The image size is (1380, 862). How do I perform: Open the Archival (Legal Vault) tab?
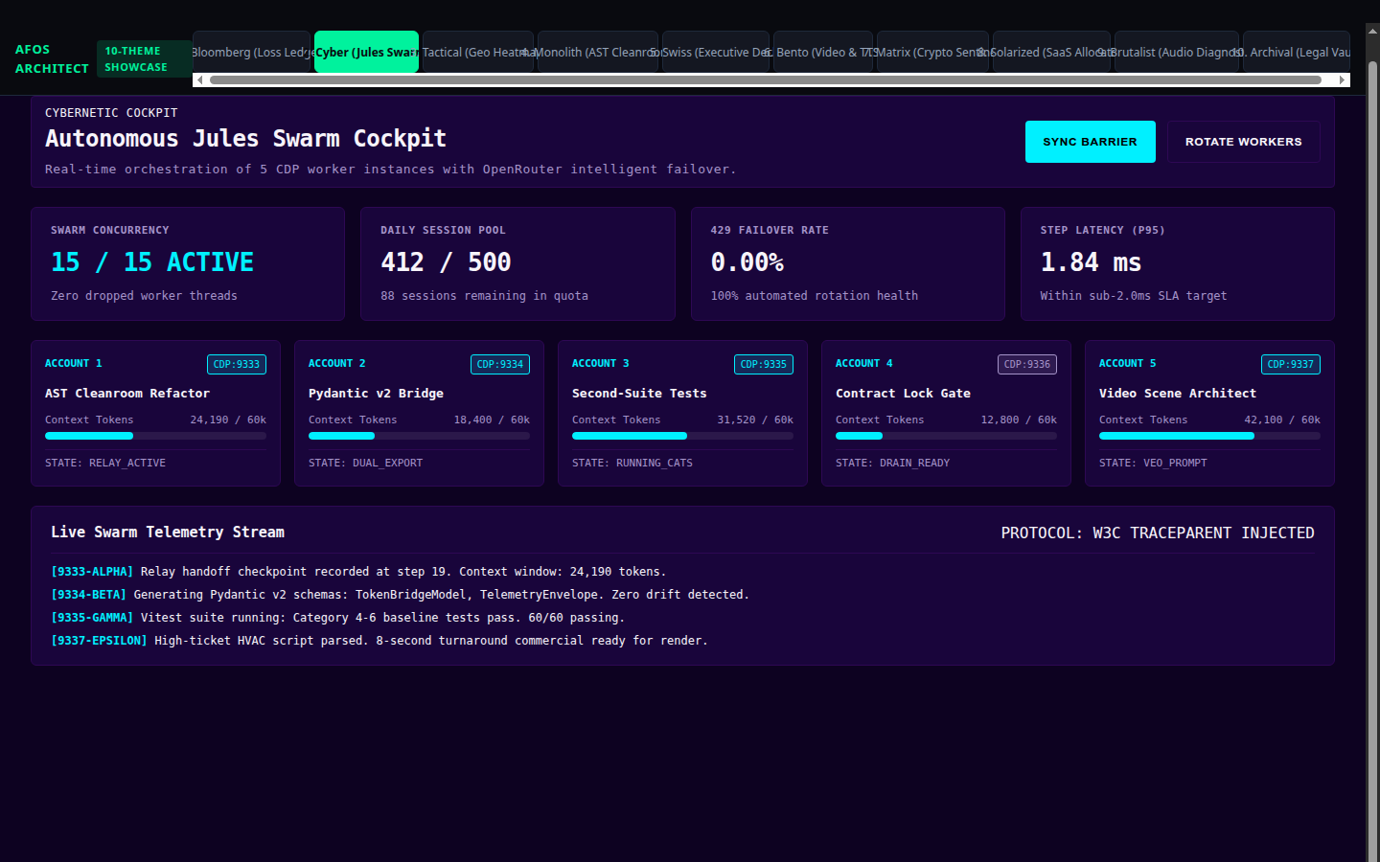pos(1297,52)
